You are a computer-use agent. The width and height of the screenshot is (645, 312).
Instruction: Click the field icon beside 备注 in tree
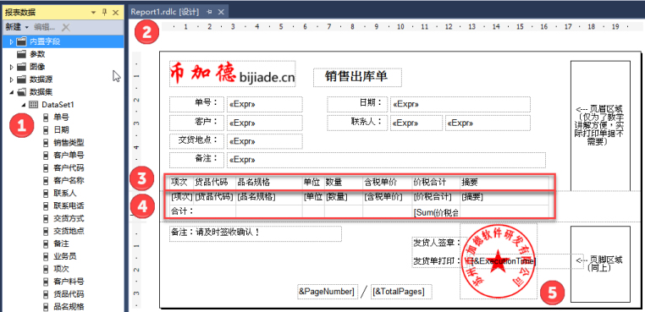tap(46, 244)
